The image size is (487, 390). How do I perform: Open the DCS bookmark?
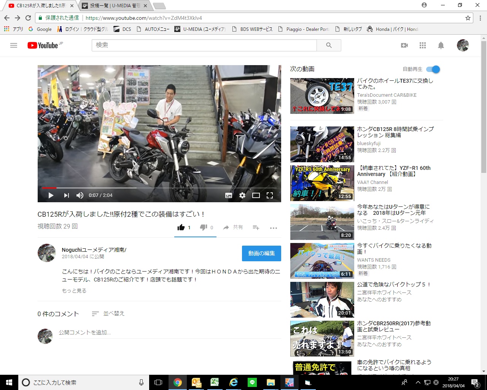coord(122,29)
